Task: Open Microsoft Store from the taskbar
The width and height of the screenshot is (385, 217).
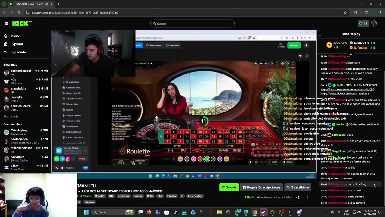Action: click(x=167, y=212)
